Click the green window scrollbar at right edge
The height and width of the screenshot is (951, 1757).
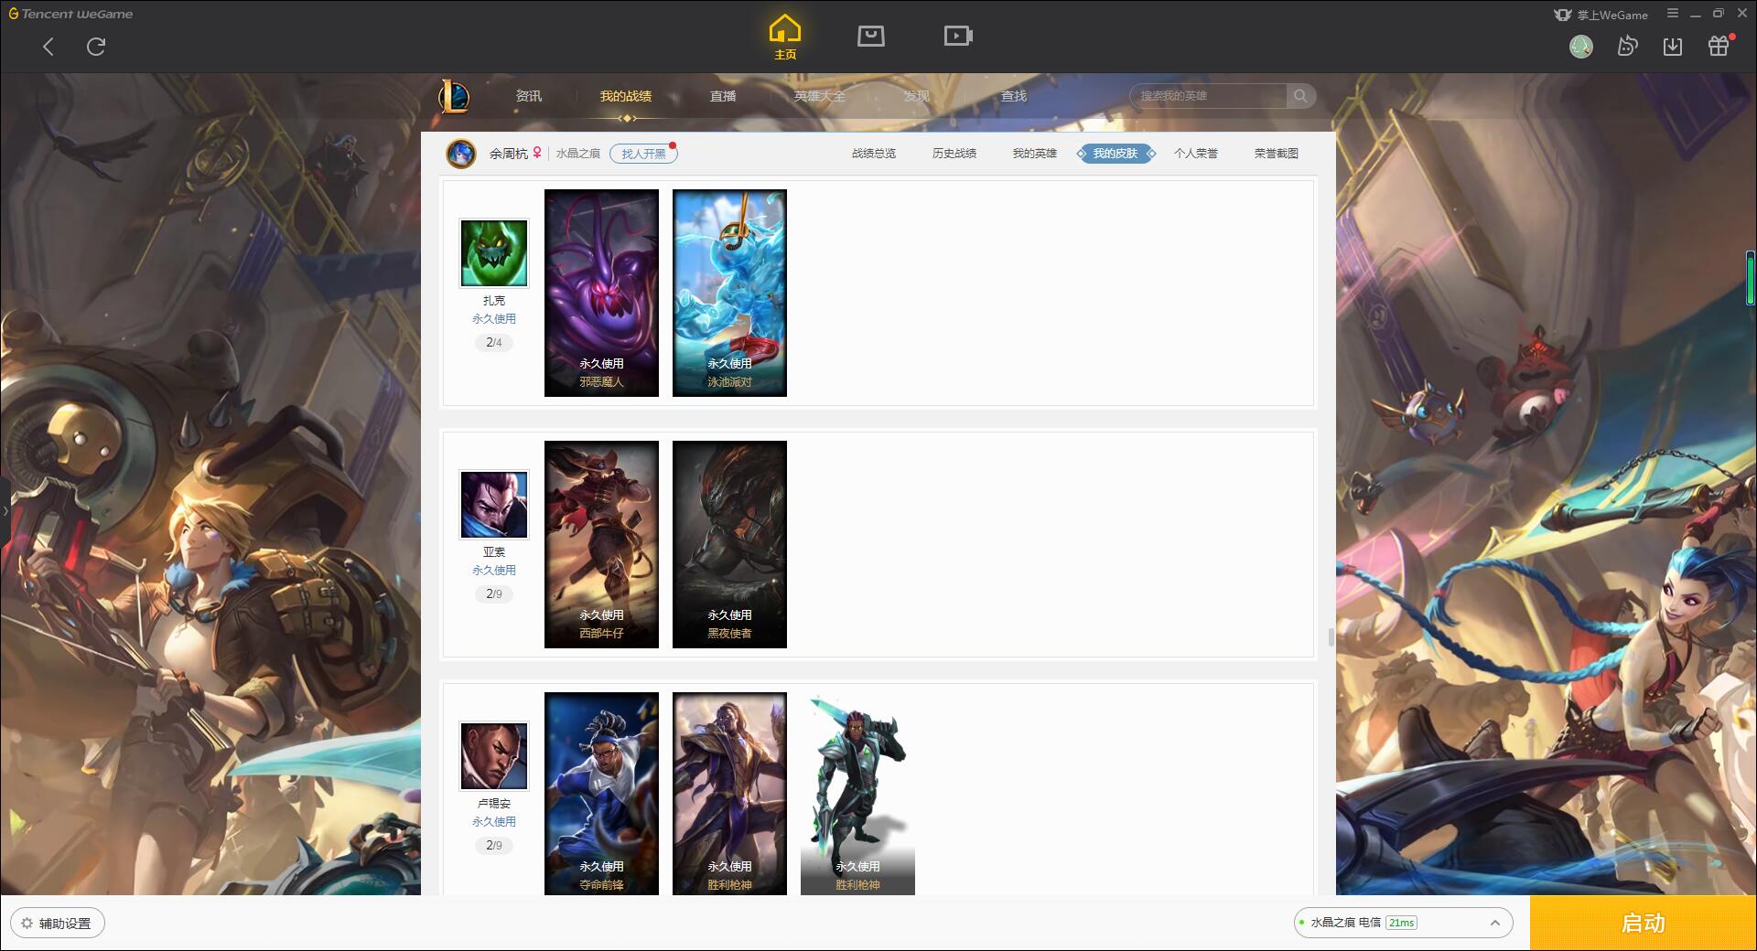(1751, 279)
